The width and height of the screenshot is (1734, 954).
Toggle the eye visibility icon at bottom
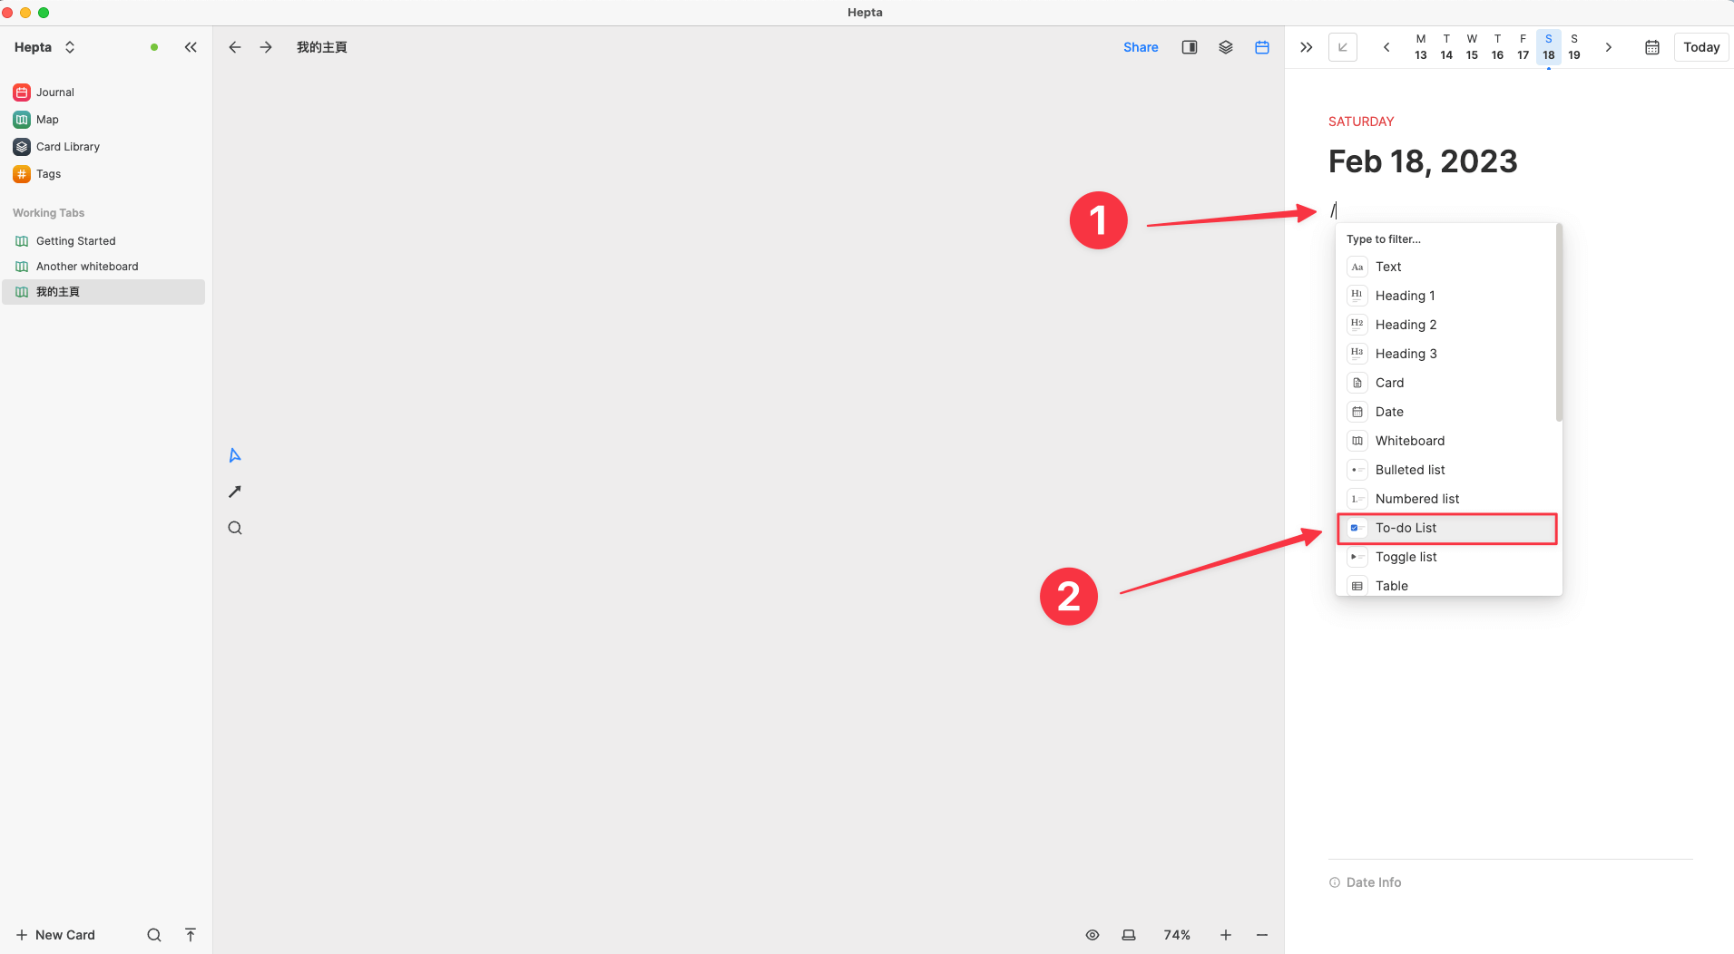click(1092, 935)
